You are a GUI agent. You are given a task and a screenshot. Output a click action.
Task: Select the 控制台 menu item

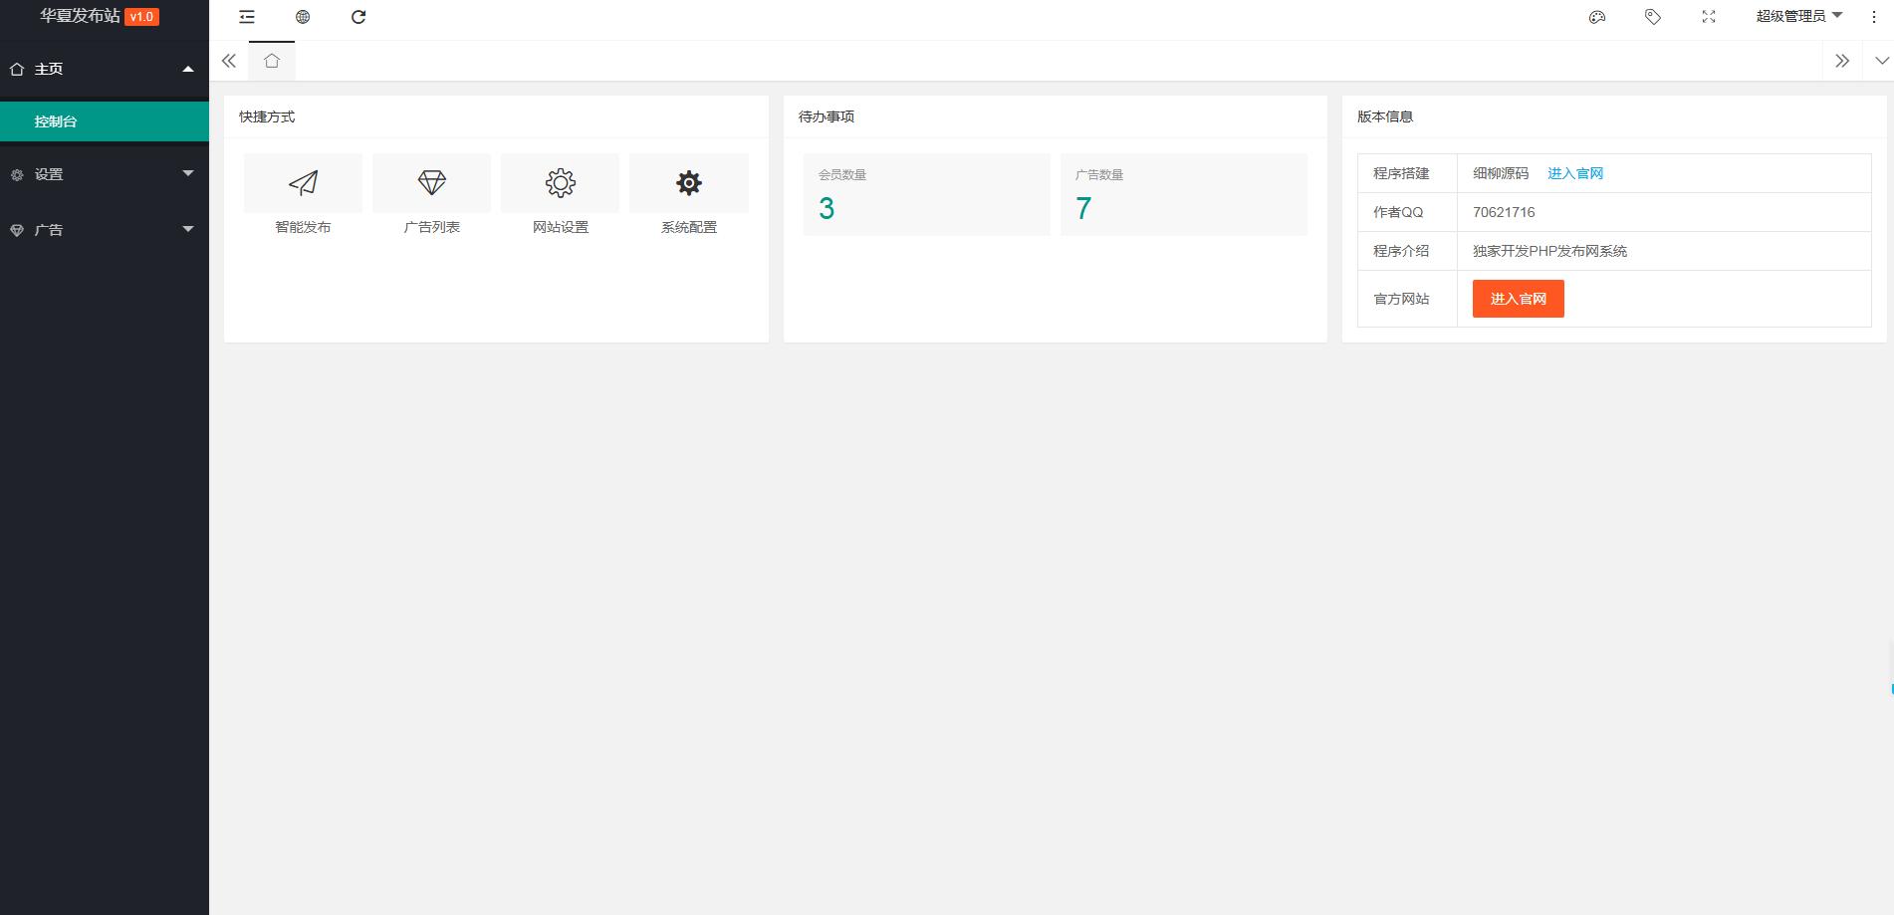pos(104,121)
